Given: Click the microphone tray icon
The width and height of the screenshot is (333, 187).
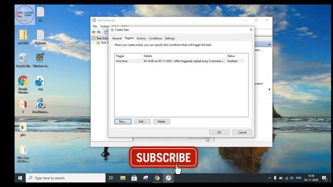Looking at the screenshot, I should pyautogui.click(x=275, y=178).
